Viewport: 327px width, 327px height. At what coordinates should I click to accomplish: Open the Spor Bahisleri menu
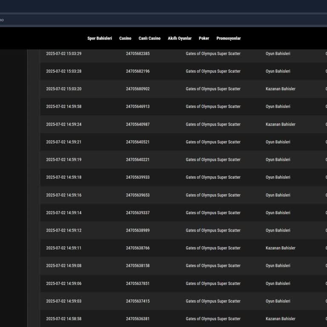[x=100, y=38]
